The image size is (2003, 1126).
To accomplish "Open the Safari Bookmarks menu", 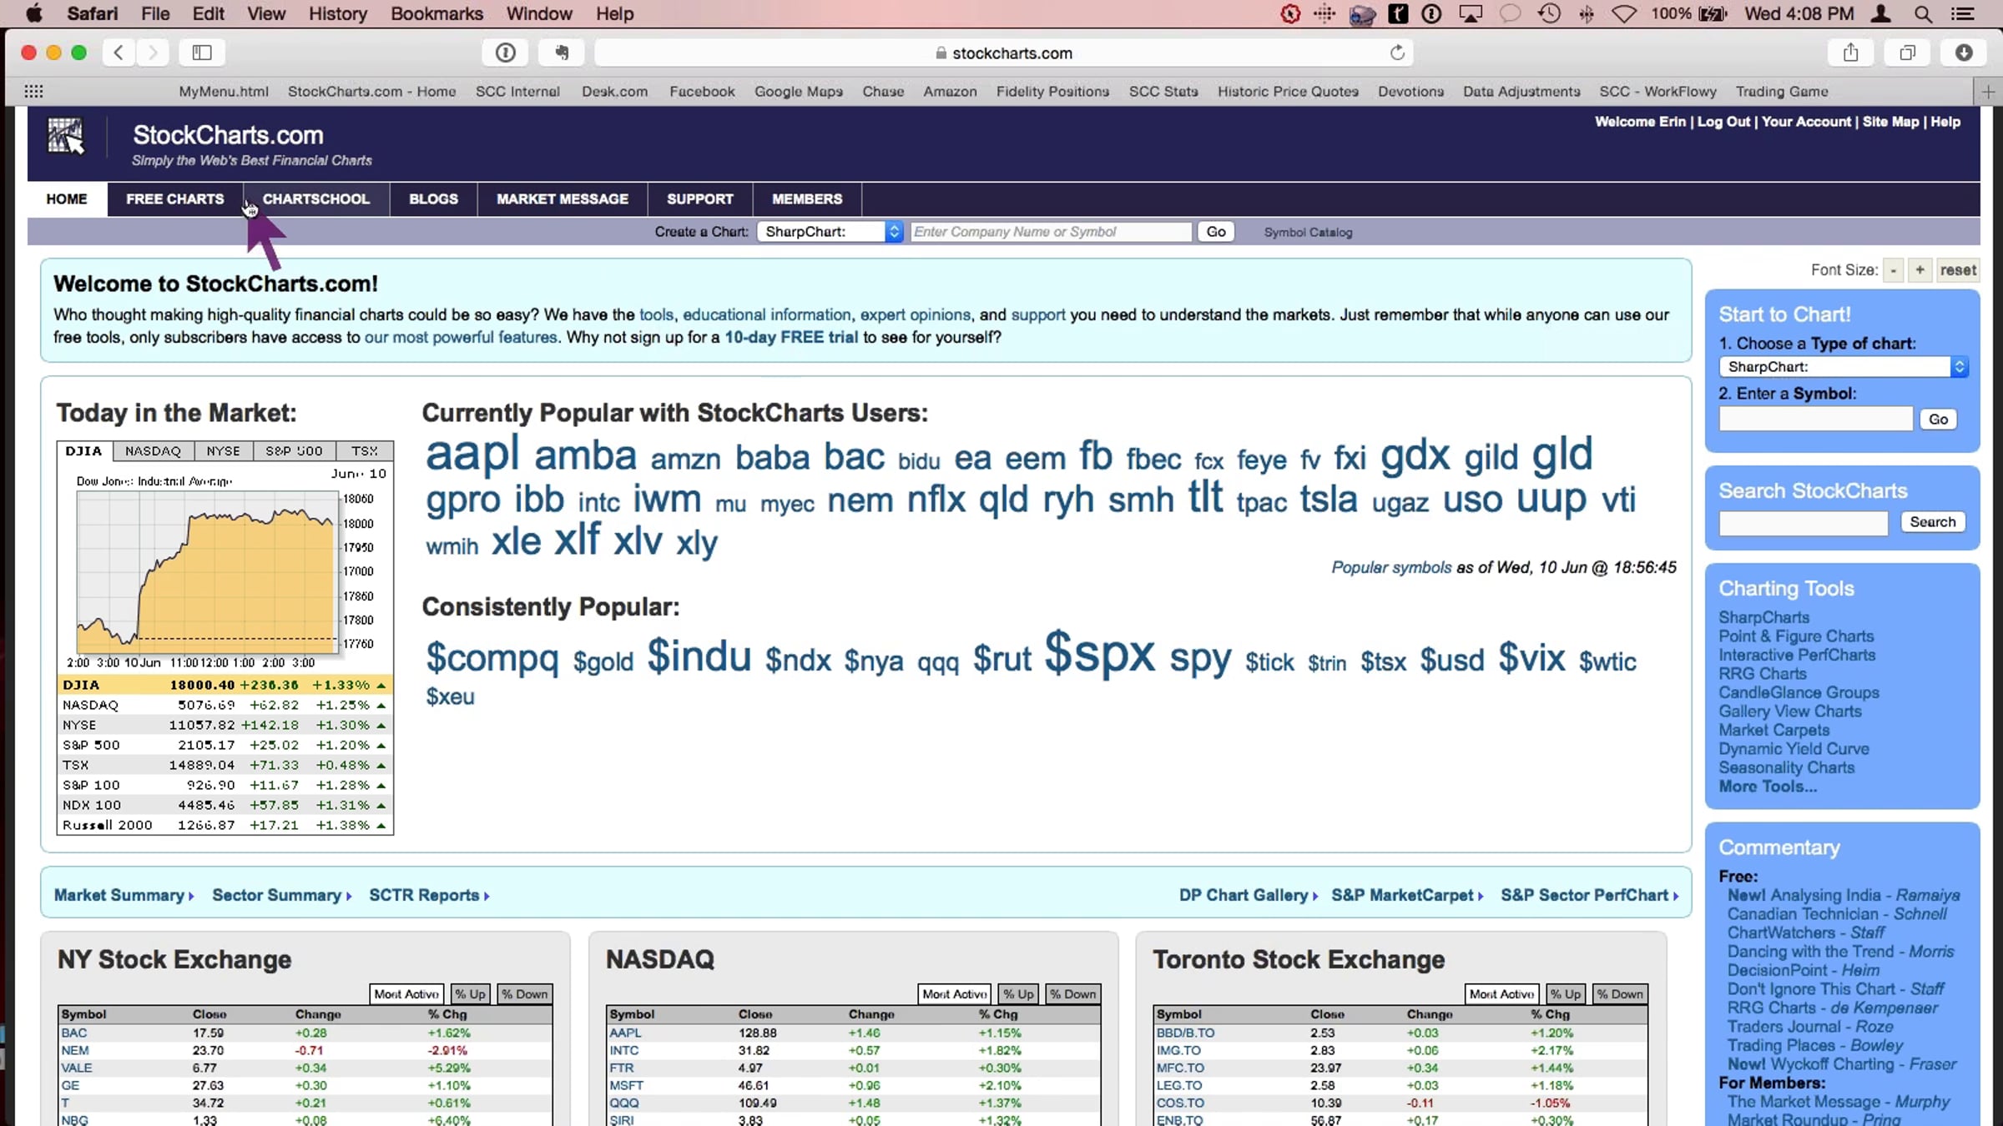I will (436, 13).
